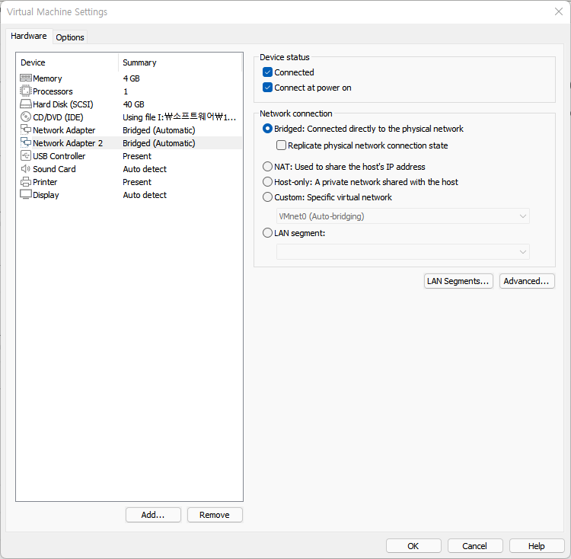This screenshot has width=571, height=559.
Task: Click the Processors chip icon
Action: (x=25, y=91)
